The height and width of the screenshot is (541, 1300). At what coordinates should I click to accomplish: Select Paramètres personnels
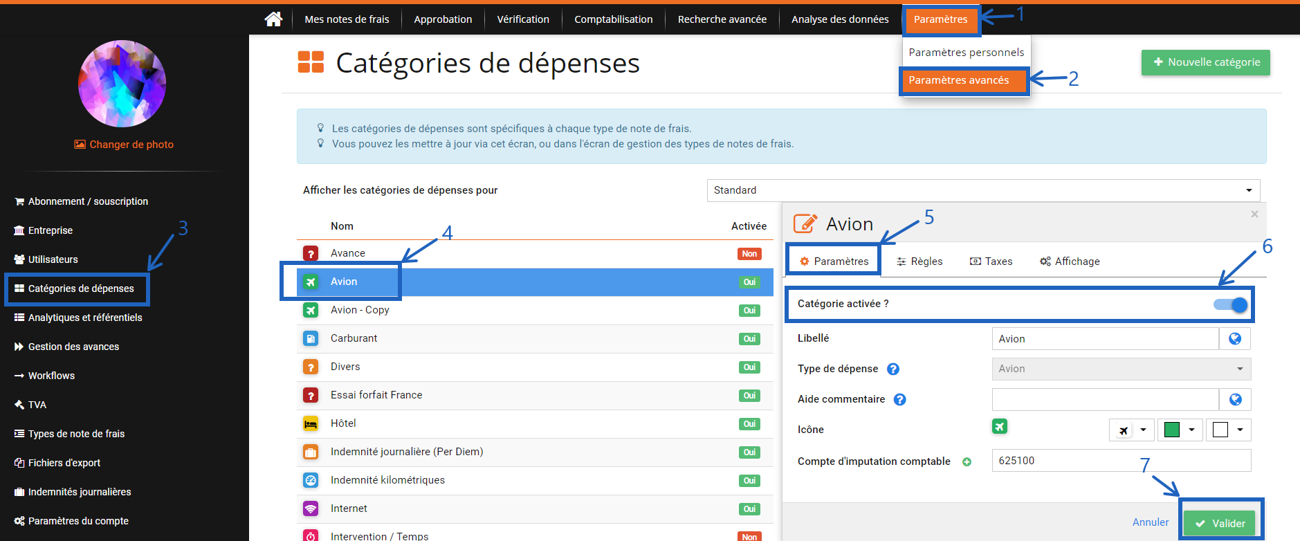(x=966, y=53)
